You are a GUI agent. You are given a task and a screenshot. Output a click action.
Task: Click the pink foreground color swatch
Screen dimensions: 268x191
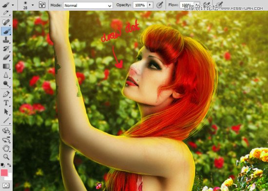pyautogui.click(x=4, y=172)
